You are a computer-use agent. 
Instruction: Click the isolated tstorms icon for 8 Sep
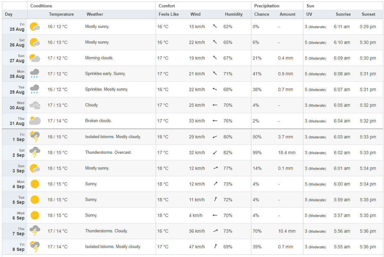click(35, 247)
